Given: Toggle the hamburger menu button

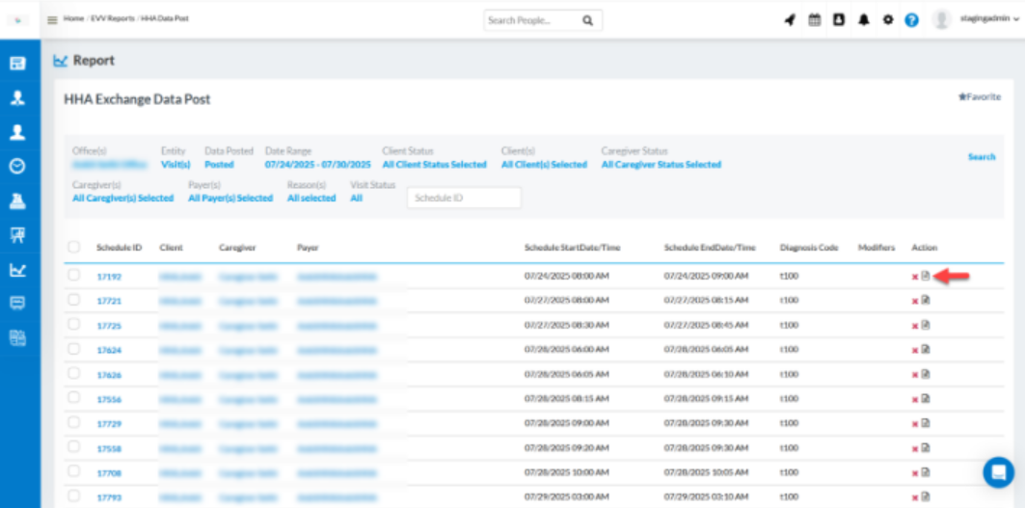Looking at the screenshot, I should point(52,20).
